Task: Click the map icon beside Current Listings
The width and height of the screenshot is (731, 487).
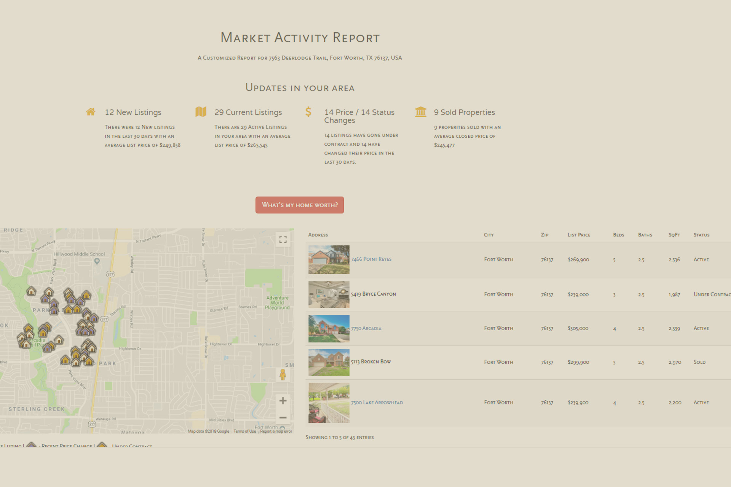Action: pos(201,112)
